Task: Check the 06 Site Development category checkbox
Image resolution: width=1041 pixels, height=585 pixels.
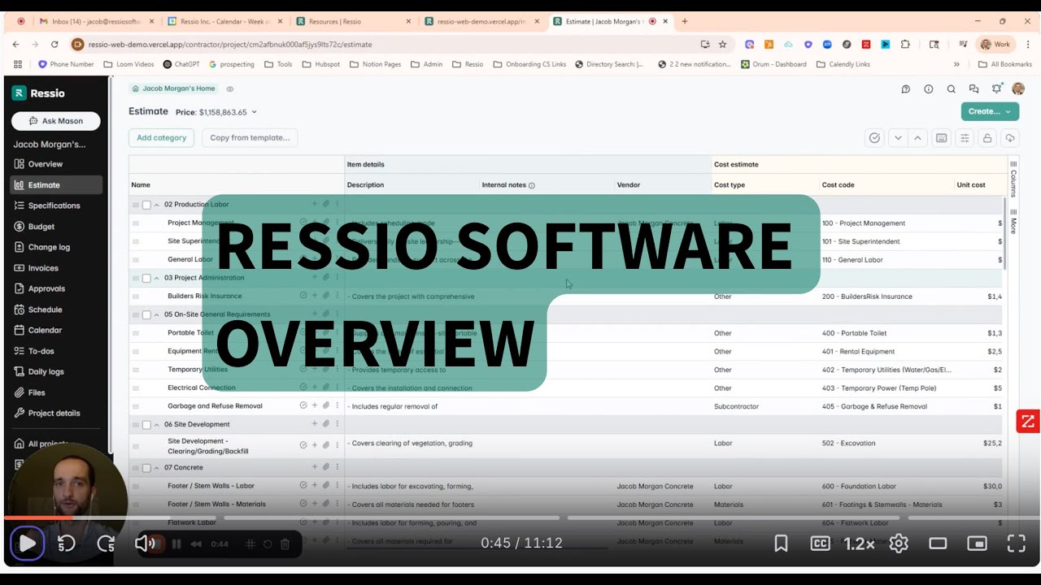Action: pyautogui.click(x=146, y=424)
